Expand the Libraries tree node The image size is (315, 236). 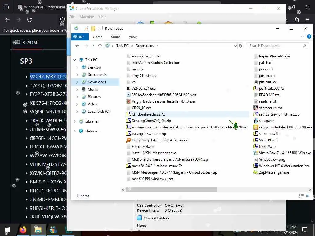(x=75, y=121)
